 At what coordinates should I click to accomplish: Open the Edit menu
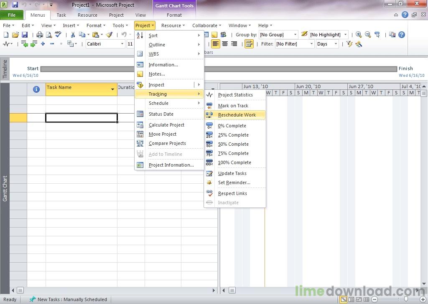coord(28,25)
